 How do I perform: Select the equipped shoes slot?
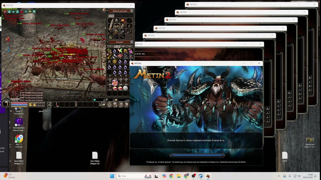(x=111, y=36)
